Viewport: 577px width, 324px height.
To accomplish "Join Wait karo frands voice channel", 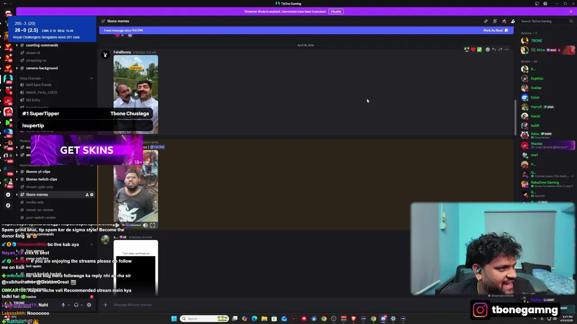I will point(39,85).
